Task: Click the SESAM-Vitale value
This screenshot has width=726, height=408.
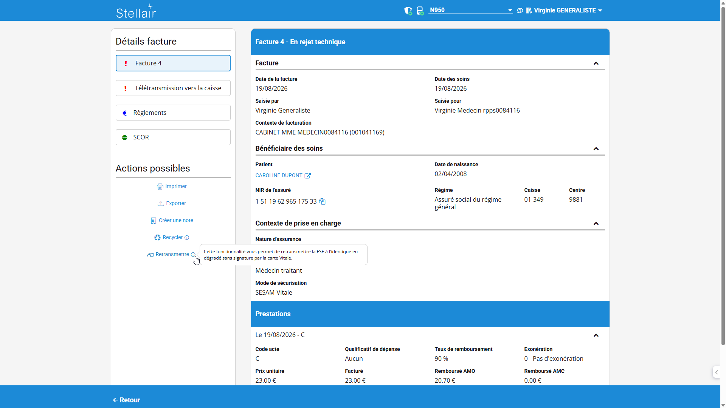Action: [x=274, y=292]
